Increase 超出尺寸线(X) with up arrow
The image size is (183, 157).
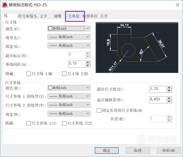169,88
